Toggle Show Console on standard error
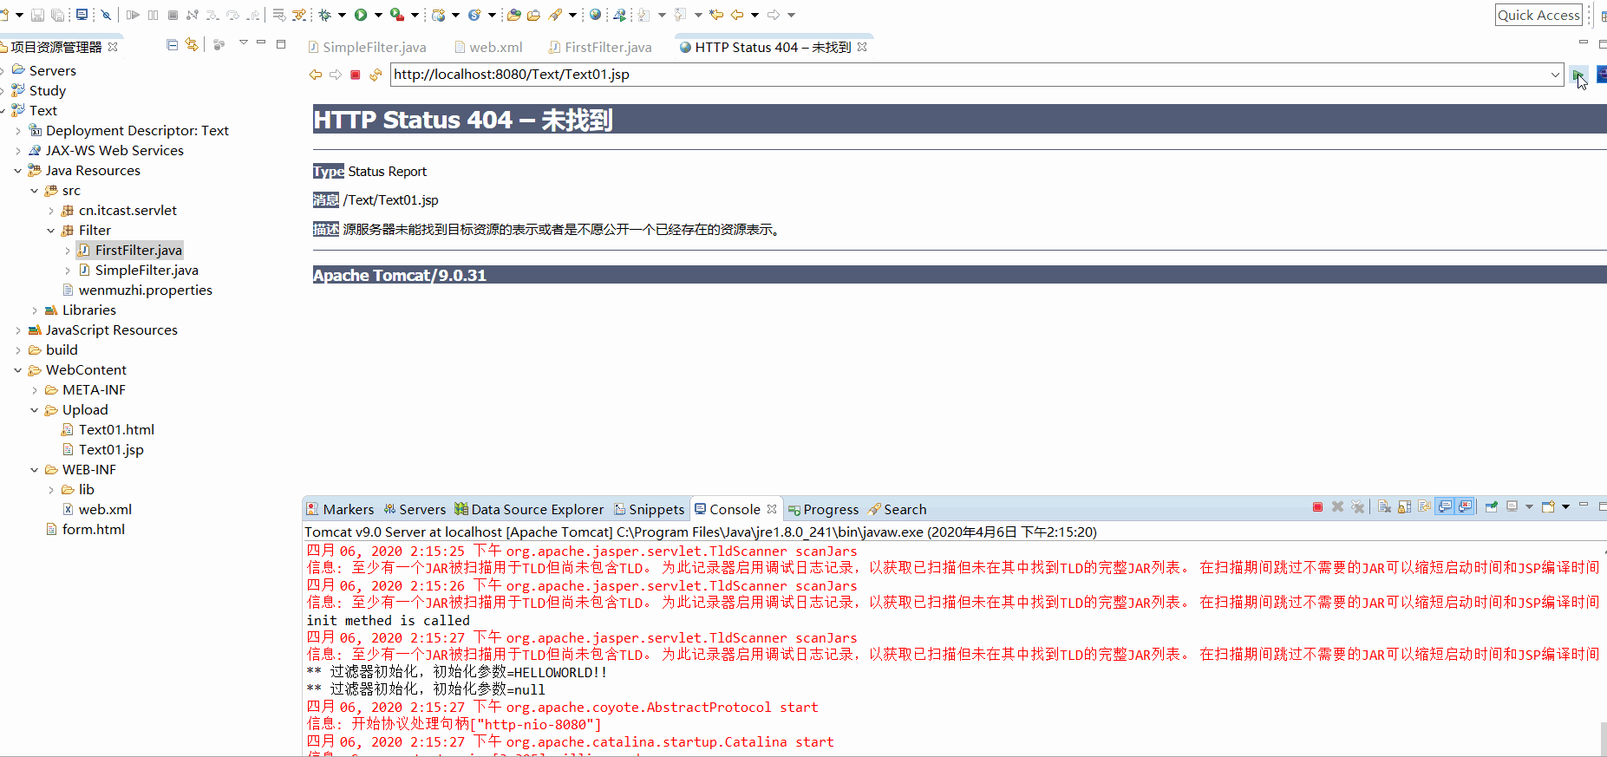This screenshot has height=757, width=1607. pos(1465,506)
